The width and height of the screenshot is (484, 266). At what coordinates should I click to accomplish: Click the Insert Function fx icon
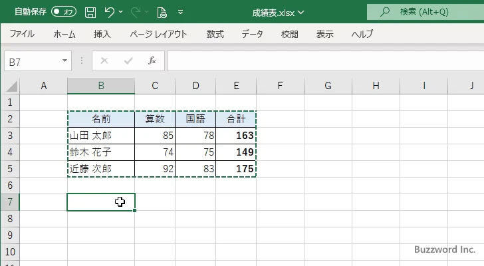click(152, 61)
